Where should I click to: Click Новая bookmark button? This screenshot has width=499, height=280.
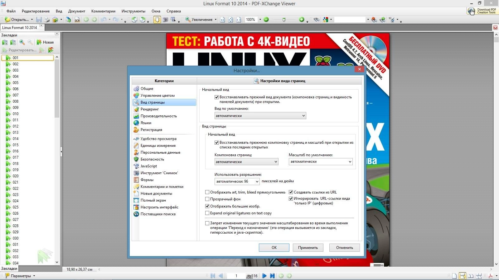tap(45, 42)
